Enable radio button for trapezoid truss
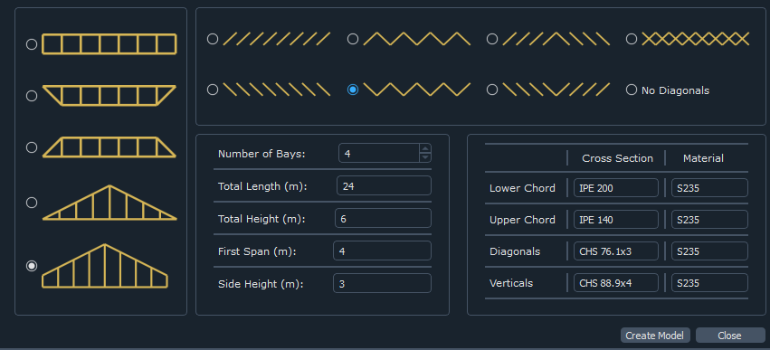 tap(32, 147)
